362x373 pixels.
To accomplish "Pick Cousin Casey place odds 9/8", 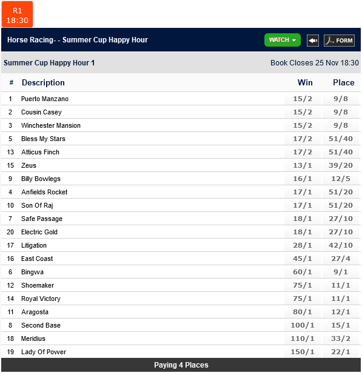I will pyautogui.click(x=341, y=112).
